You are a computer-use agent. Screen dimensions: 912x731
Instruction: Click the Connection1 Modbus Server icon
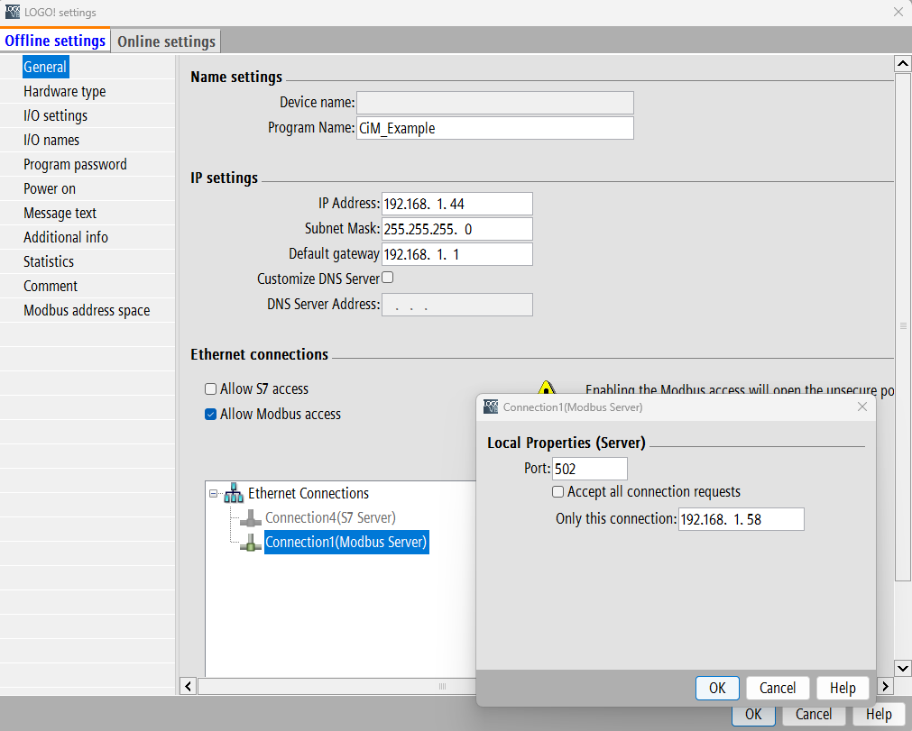coord(250,543)
